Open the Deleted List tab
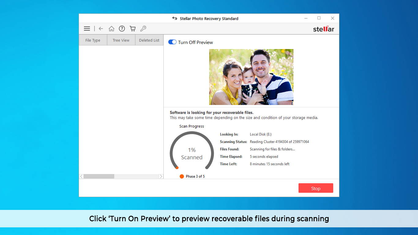This screenshot has height=235, width=418. click(x=149, y=40)
